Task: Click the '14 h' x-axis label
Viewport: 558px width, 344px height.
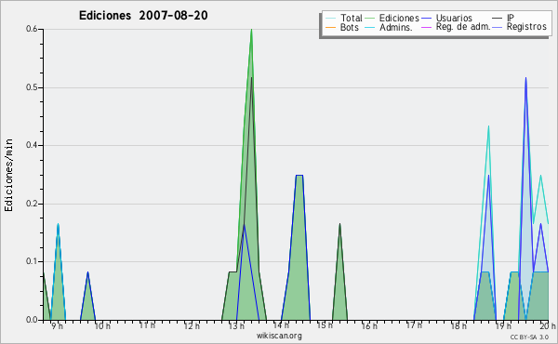Action: 281,325
